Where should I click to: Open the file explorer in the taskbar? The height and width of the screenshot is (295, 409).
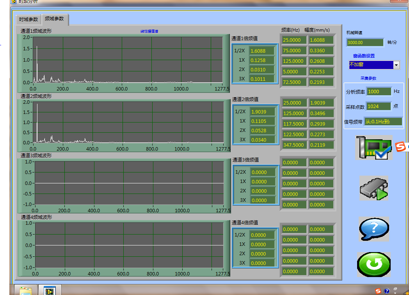click(x=26, y=290)
